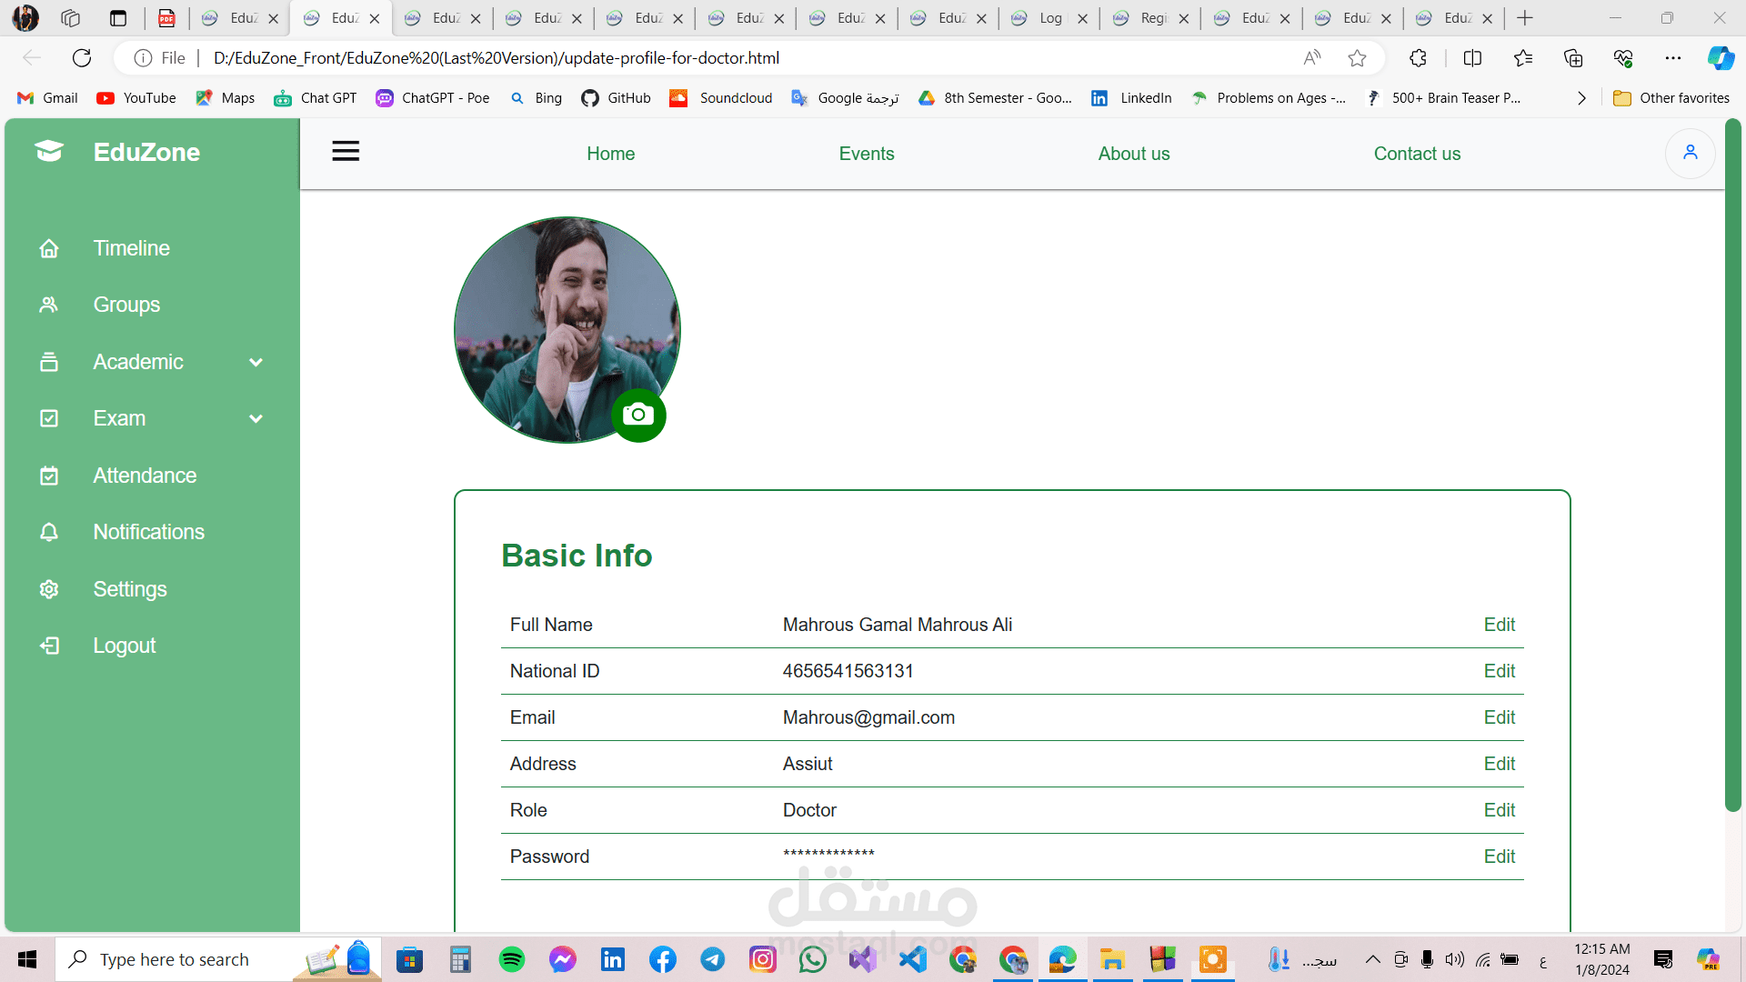Open the hamburger menu icon

[346, 152]
